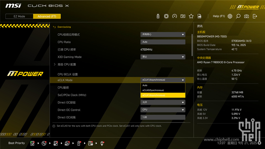This screenshot has width=265, height=149.
Task: Open the profile file document icon
Action: [x=200, y=16]
